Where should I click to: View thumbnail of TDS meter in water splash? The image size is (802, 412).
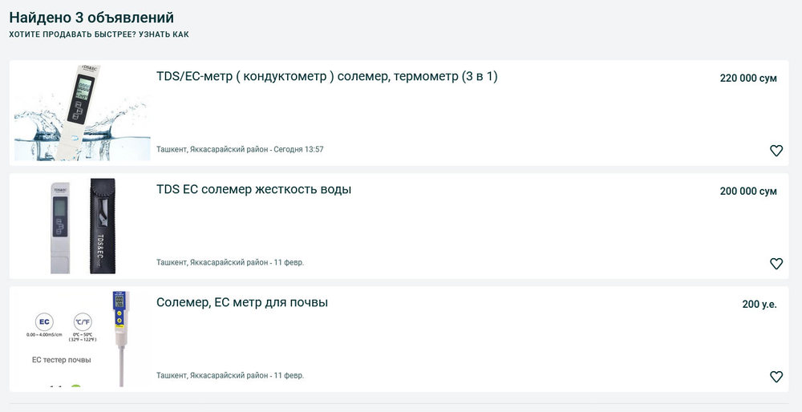coord(82,113)
